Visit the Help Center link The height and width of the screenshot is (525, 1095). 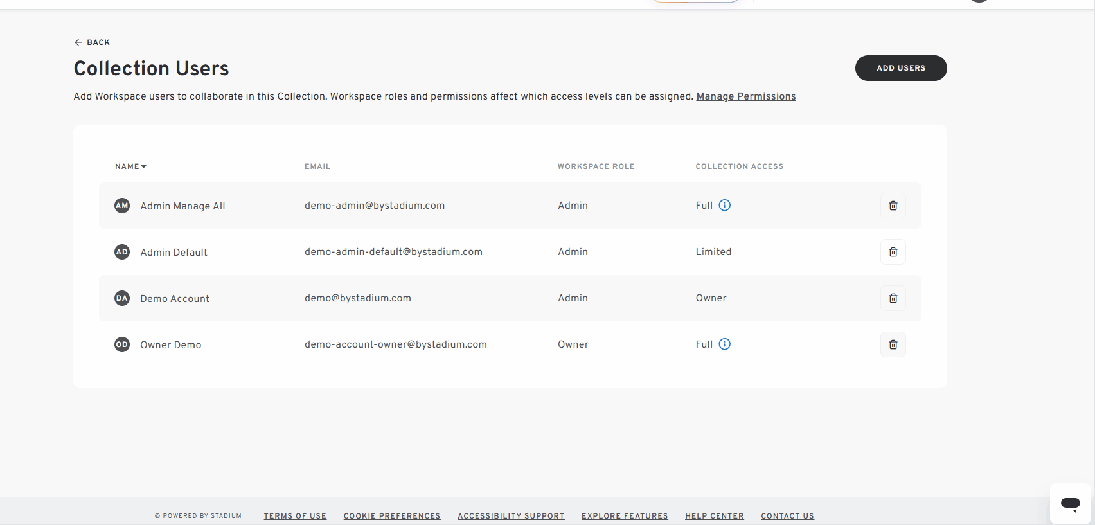pos(715,516)
